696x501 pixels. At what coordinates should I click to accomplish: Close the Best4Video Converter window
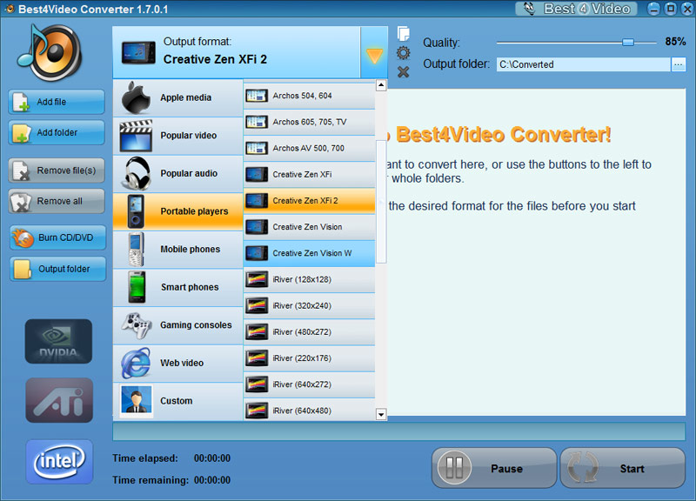click(687, 9)
